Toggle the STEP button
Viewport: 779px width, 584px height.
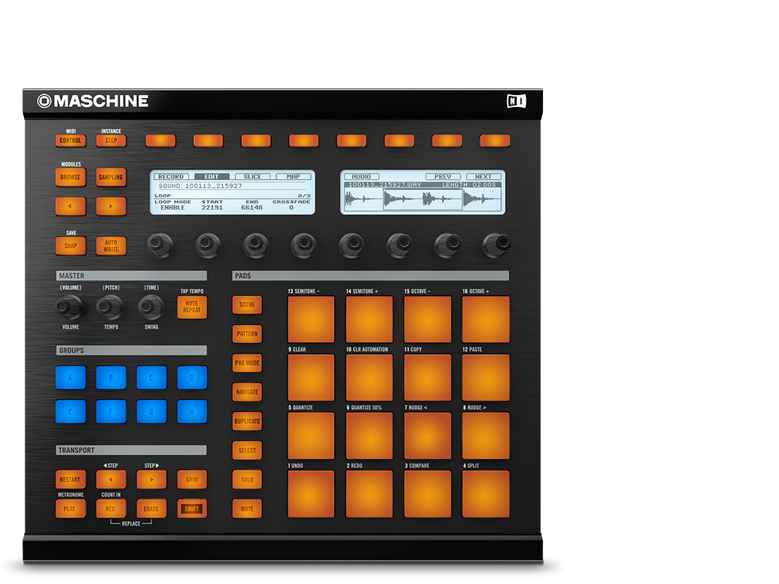pyautogui.click(x=111, y=141)
